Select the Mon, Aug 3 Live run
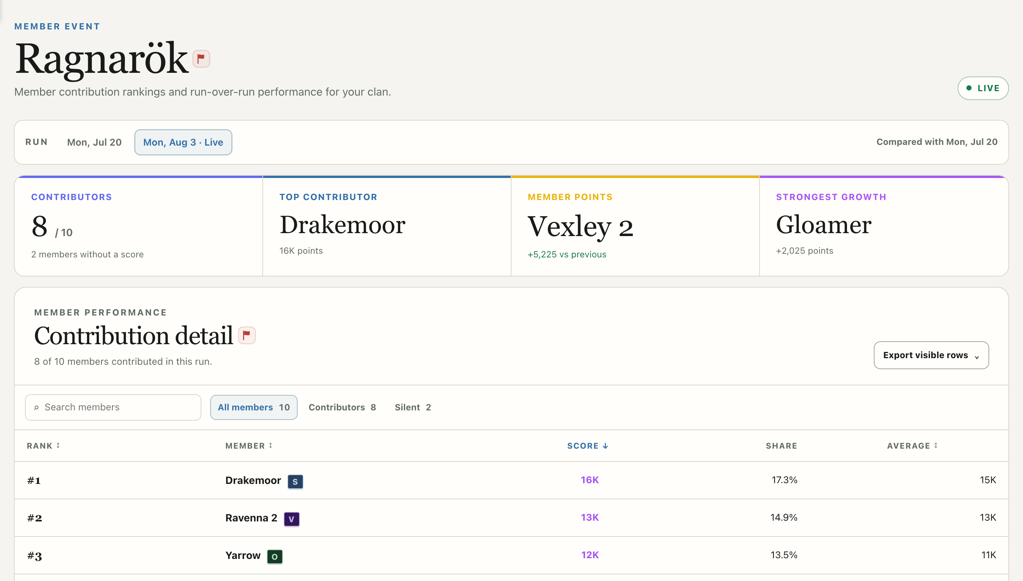This screenshot has width=1023, height=581. [x=183, y=142]
